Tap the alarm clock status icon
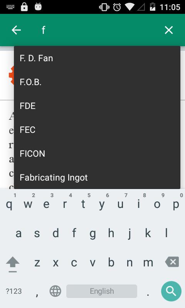 pos(117,7)
